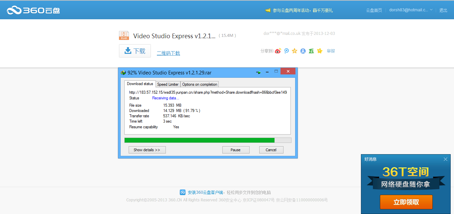The height and width of the screenshot is (214, 454).
Task: Click the 立即领取 orange button
Action: [406, 202]
